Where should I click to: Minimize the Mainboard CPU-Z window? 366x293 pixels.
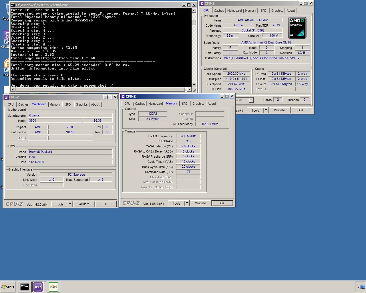[105, 97]
